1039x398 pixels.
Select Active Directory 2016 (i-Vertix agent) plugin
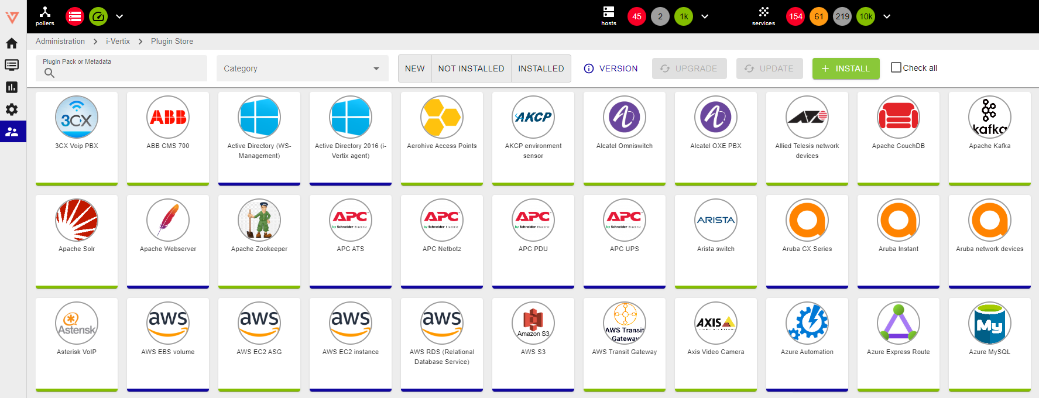(351, 139)
